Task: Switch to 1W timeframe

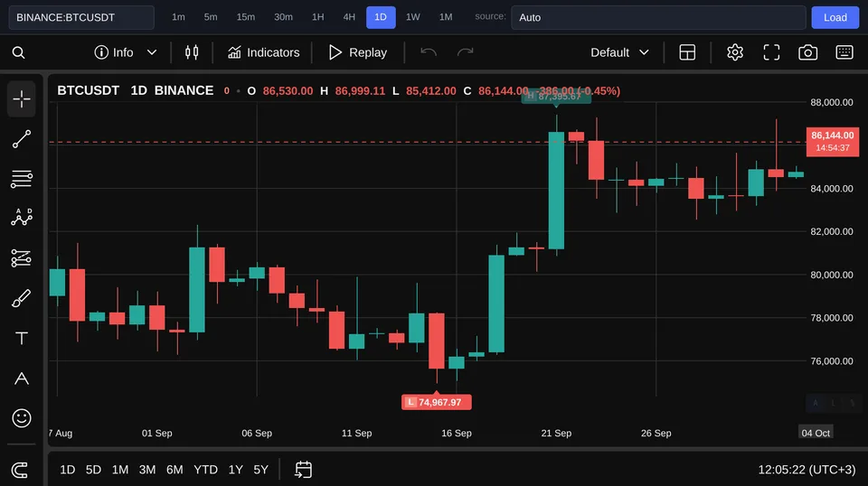Action: pyautogui.click(x=413, y=17)
